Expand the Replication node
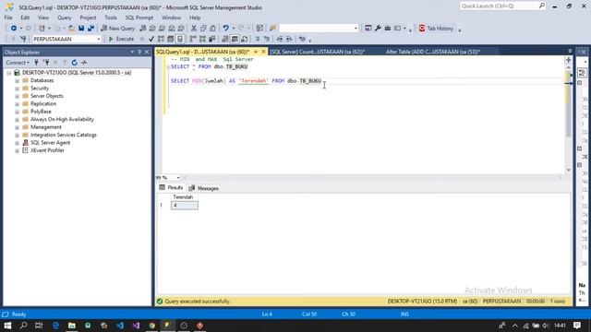Screen dimensions: 591x332 pyautogui.click(x=17, y=104)
